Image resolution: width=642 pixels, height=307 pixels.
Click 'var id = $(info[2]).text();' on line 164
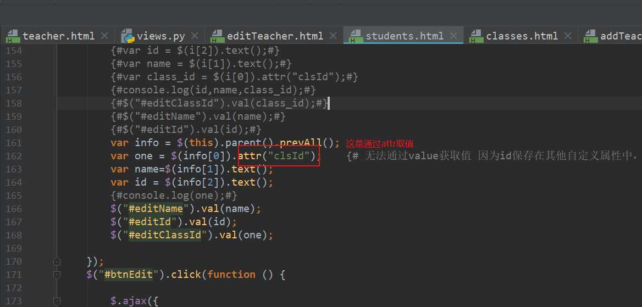click(x=192, y=182)
